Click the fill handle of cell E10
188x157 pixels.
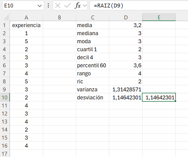pyautogui.click(x=175, y=101)
